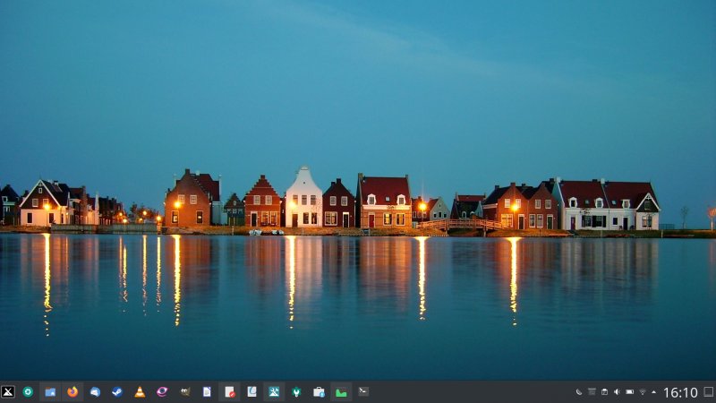Open VLC media player
The image size is (716, 403).
click(x=140, y=391)
